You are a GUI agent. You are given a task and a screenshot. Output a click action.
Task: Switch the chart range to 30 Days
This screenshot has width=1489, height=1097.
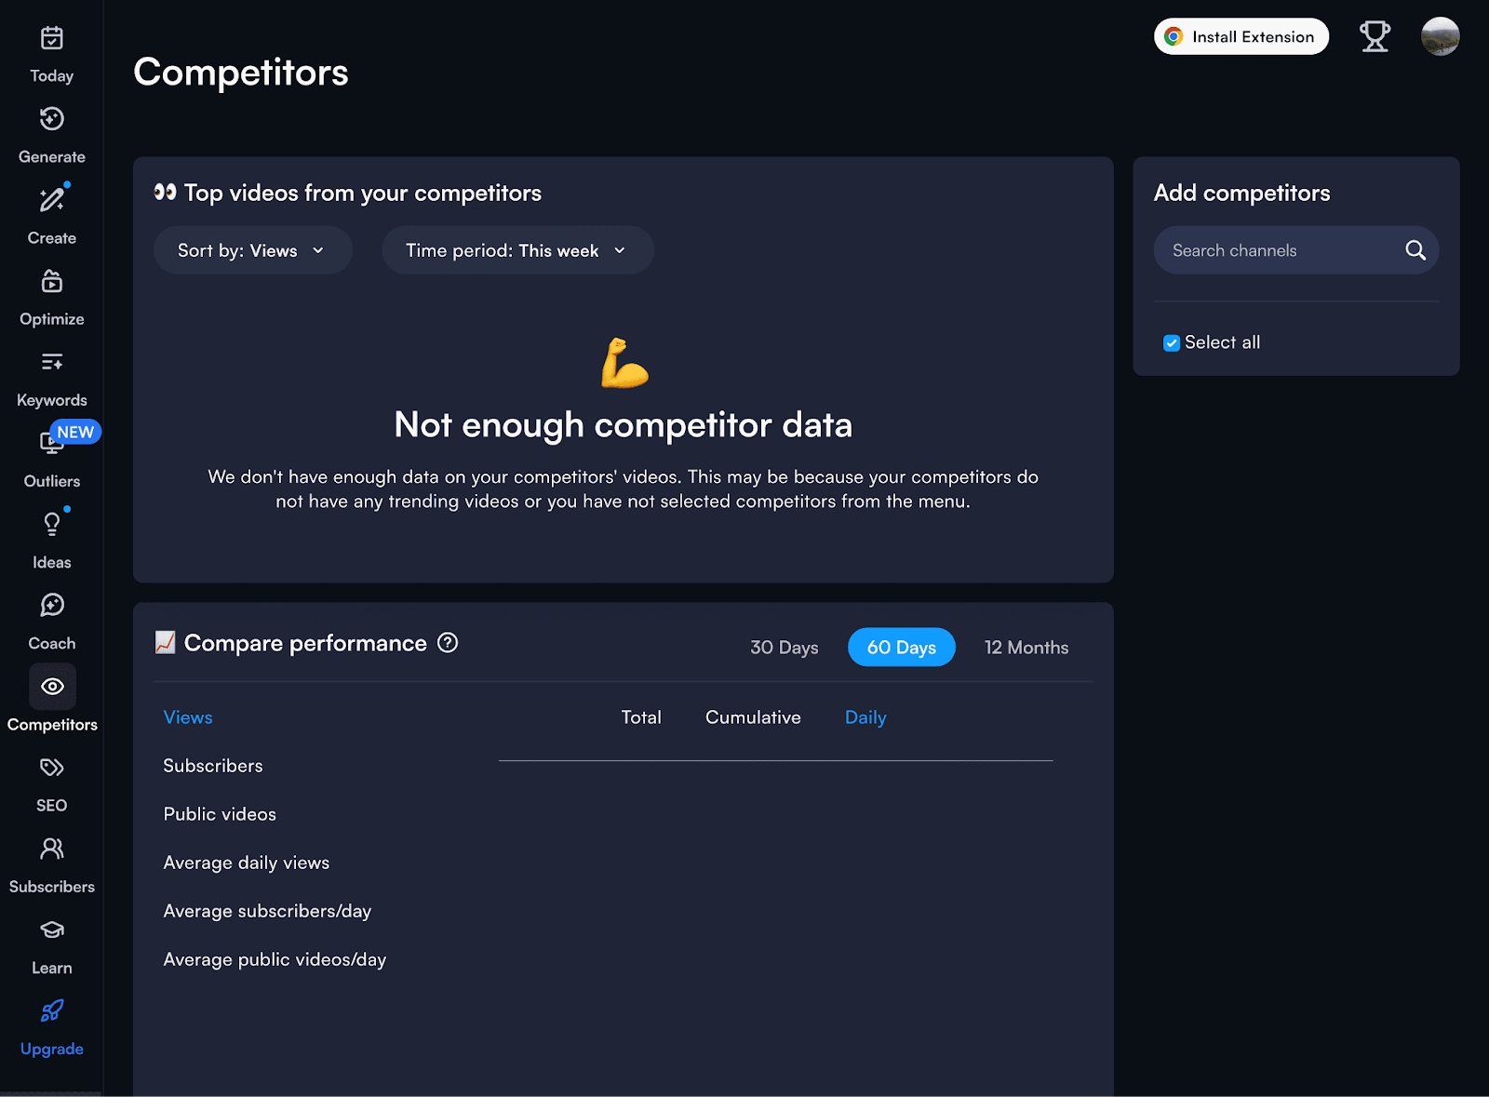point(784,648)
